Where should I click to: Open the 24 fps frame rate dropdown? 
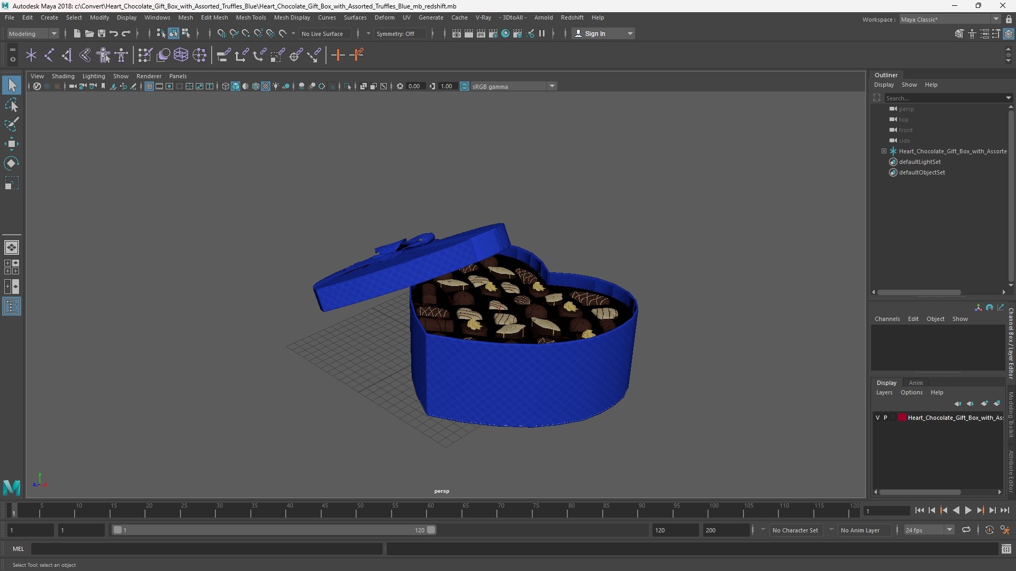929,530
